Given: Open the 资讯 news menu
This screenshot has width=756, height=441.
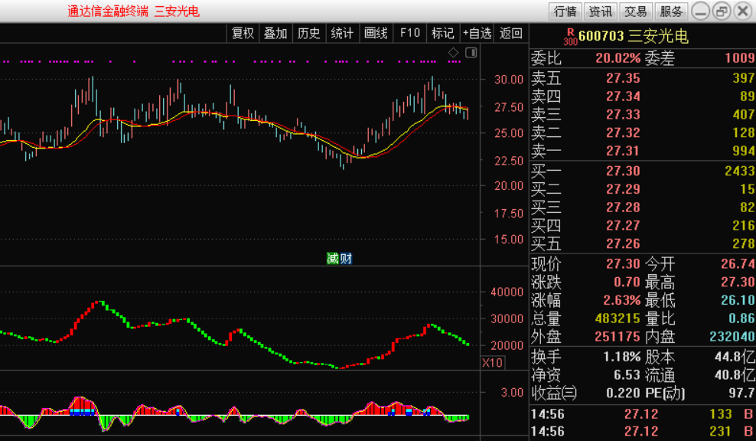Looking at the screenshot, I should (x=601, y=11).
